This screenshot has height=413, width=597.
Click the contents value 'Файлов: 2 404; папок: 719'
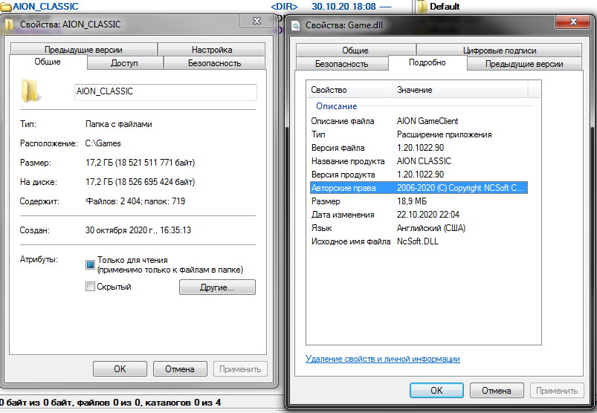(x=135, y=201)
